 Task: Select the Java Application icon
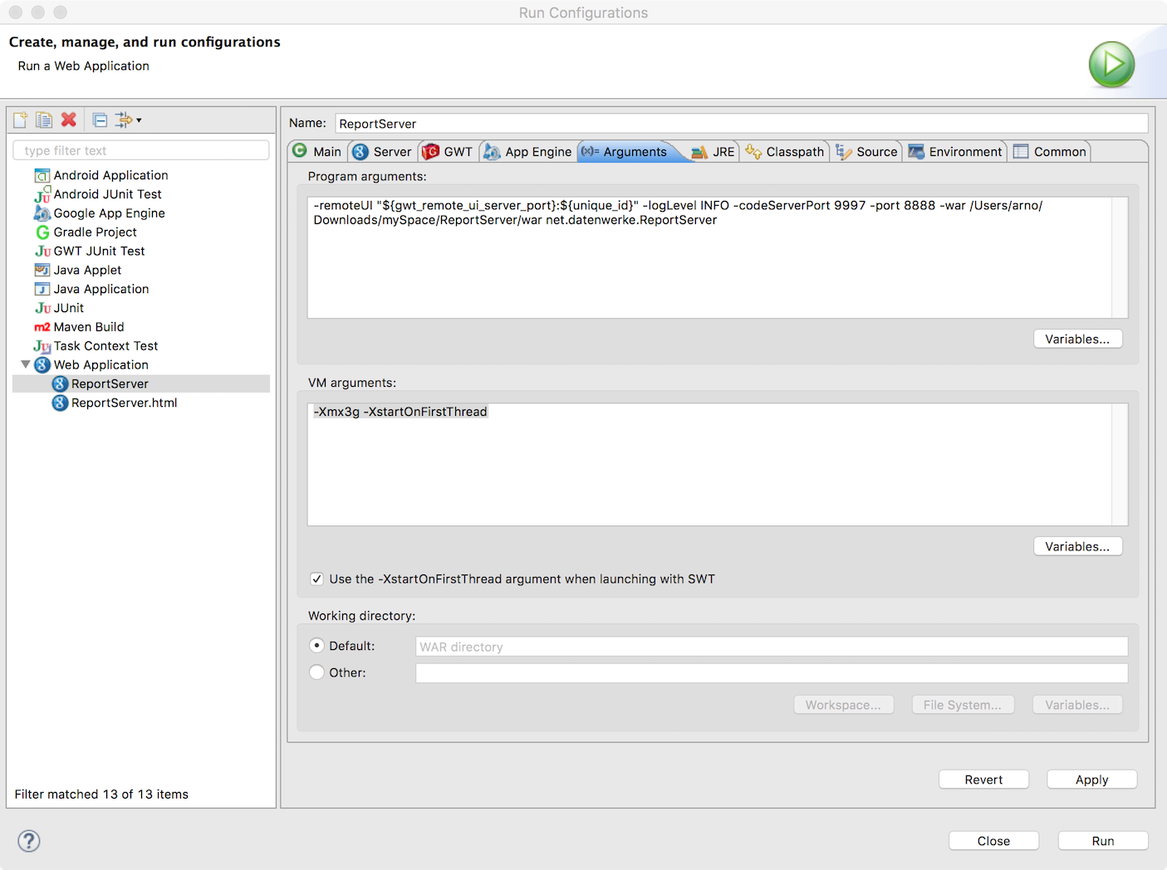coord(42,289)
